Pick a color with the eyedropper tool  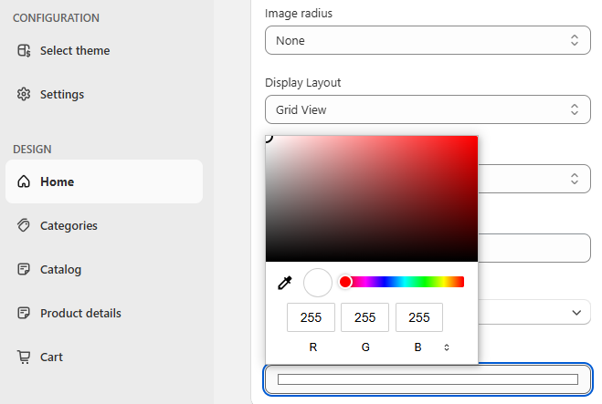click(285, 283)
